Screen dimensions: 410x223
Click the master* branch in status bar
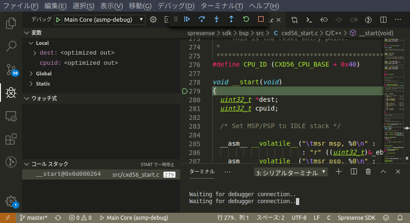pyautogui.click(x=33, y=218)
